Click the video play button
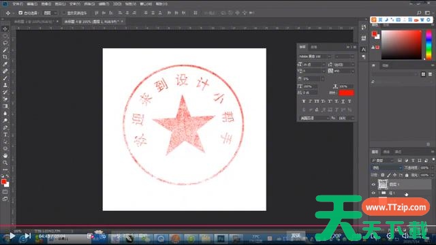The width and height of the screenshot is (436, 245). [12, 236]
